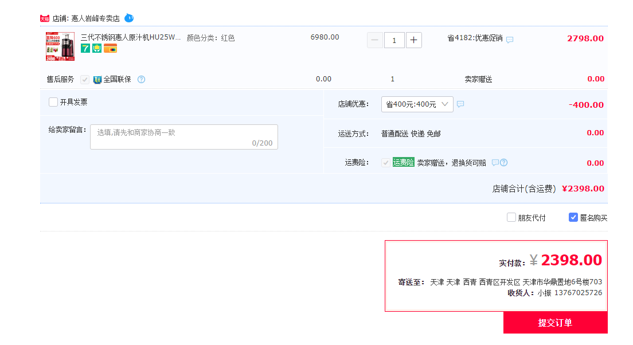Click the green guarantee badge icon
This screenshot has height=345, width=633.
[97, 48]
